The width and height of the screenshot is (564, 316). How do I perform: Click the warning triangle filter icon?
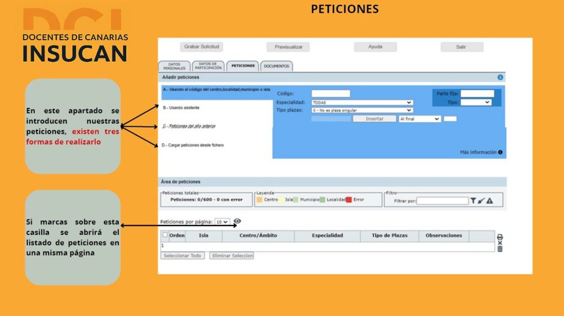coord(489,201)
